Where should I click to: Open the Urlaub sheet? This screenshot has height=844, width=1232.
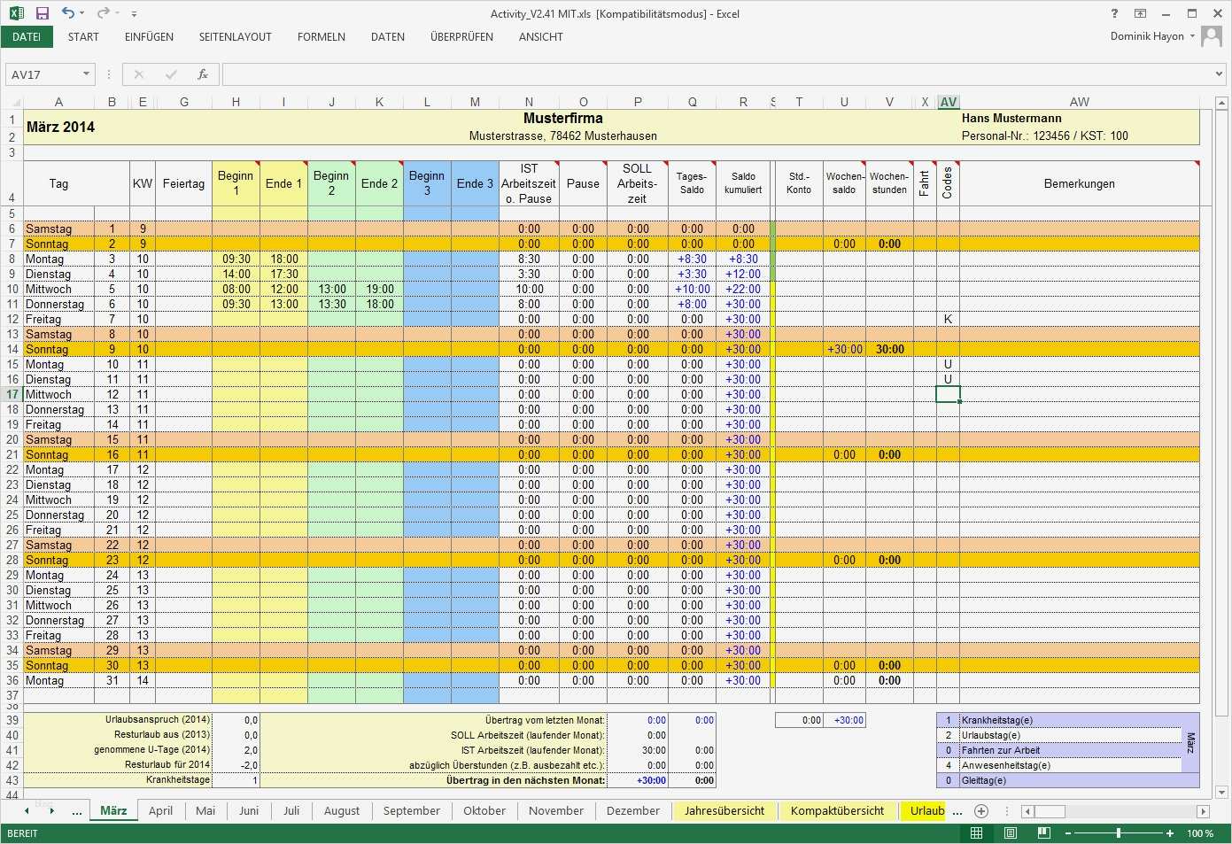coord(925,810)
